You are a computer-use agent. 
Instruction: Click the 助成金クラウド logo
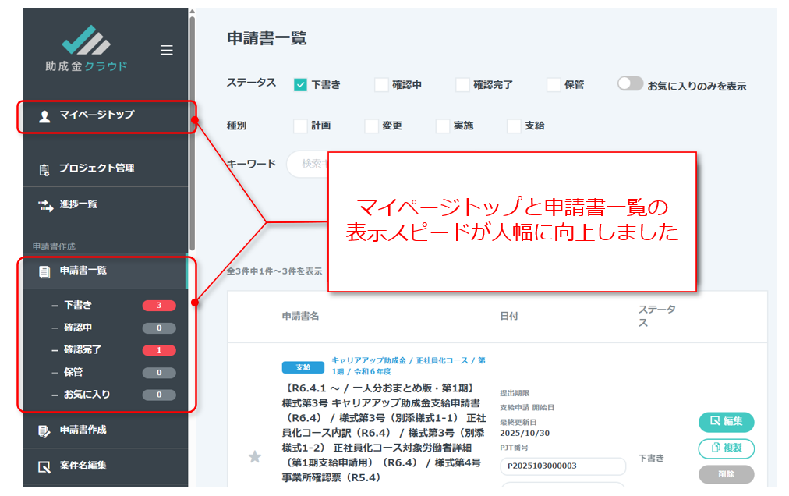point(86,50)
